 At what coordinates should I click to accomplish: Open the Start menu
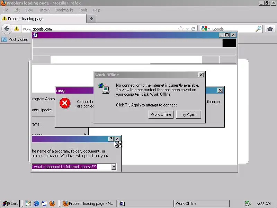click(x=10, y=203)
